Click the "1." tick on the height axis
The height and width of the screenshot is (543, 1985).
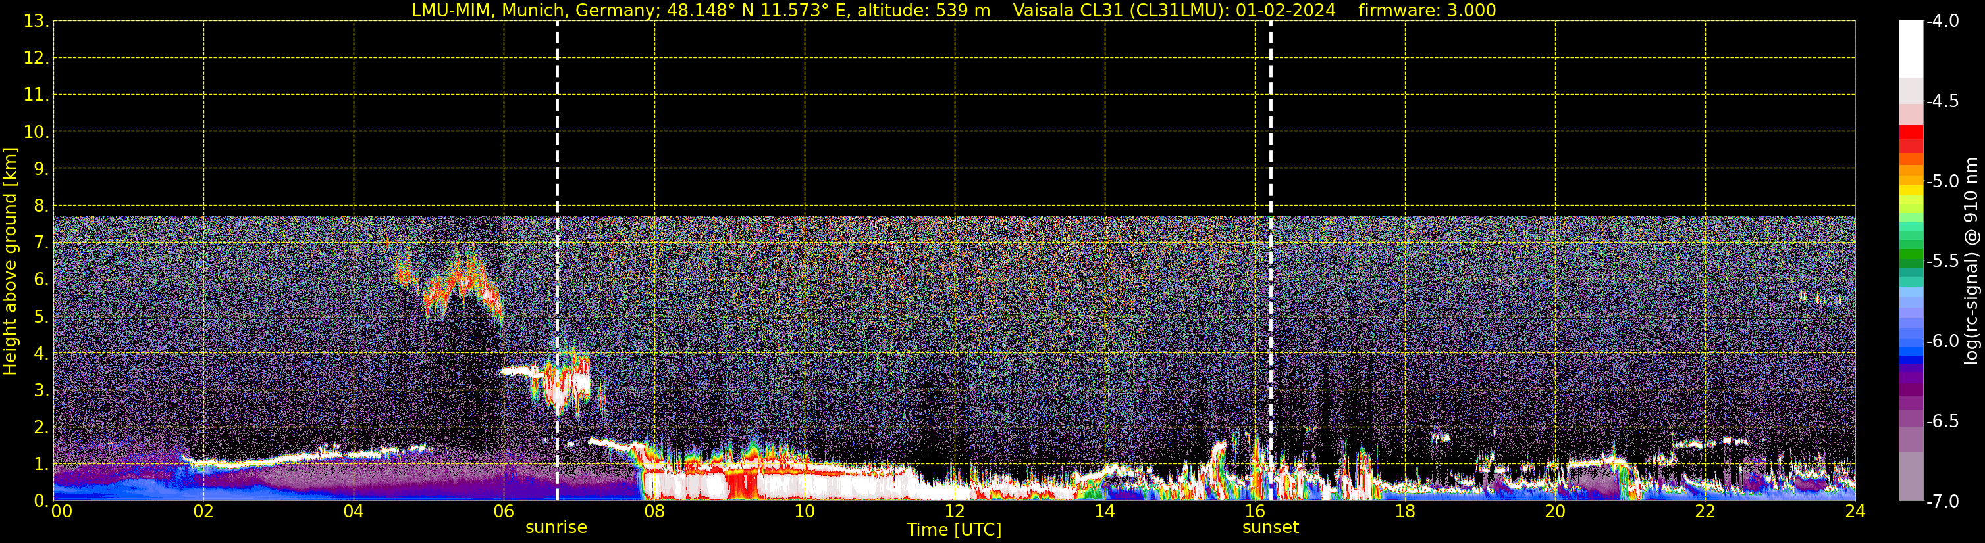(40, 463)
